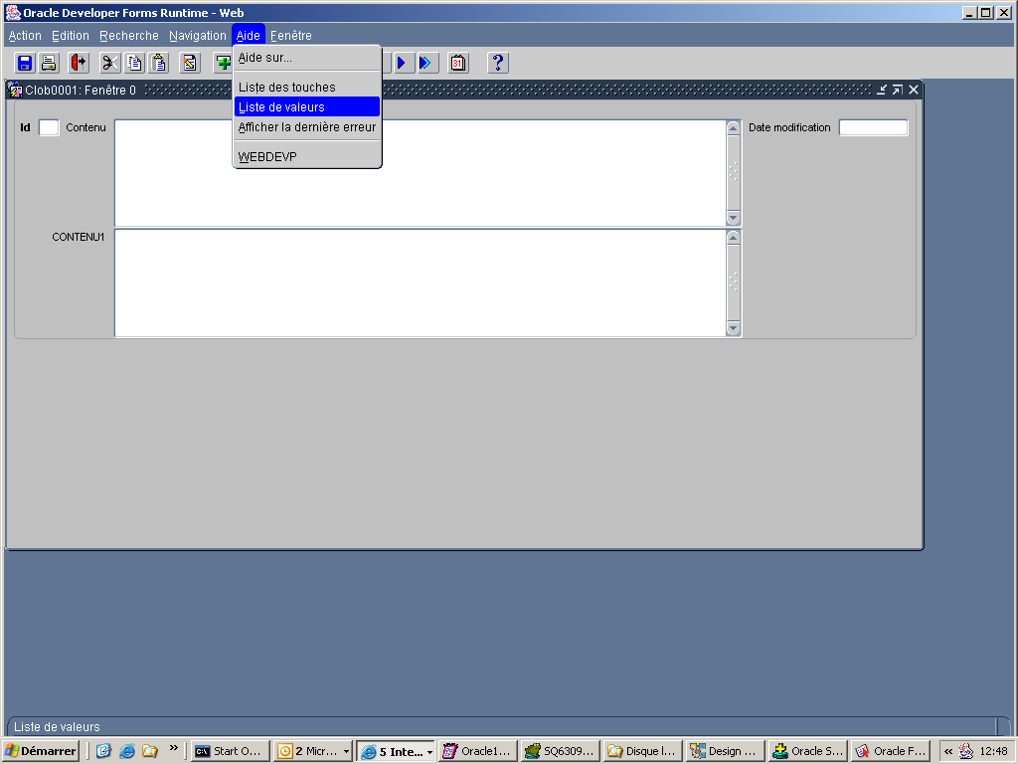Switch to 'Design ...' taskbar window
Screen dimensions: 1018x764
[725, 751]
